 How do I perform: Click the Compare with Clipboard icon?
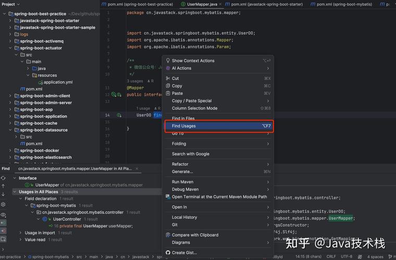click(x=168, y=235)
